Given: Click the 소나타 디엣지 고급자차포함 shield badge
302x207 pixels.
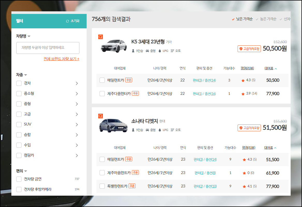Looking at the screenshot, I should point(249,128).
